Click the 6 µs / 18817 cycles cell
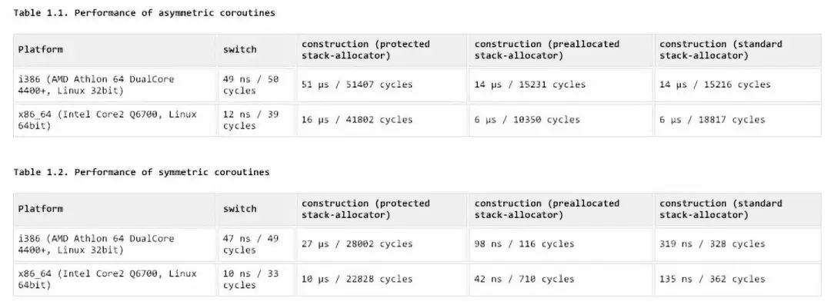 click(x=712, y=120)
